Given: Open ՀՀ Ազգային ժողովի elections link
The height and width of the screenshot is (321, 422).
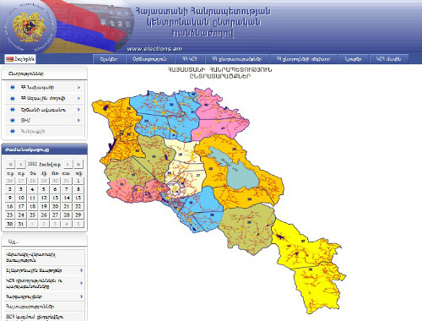Looking at the screenshot, I should (43, 99).
